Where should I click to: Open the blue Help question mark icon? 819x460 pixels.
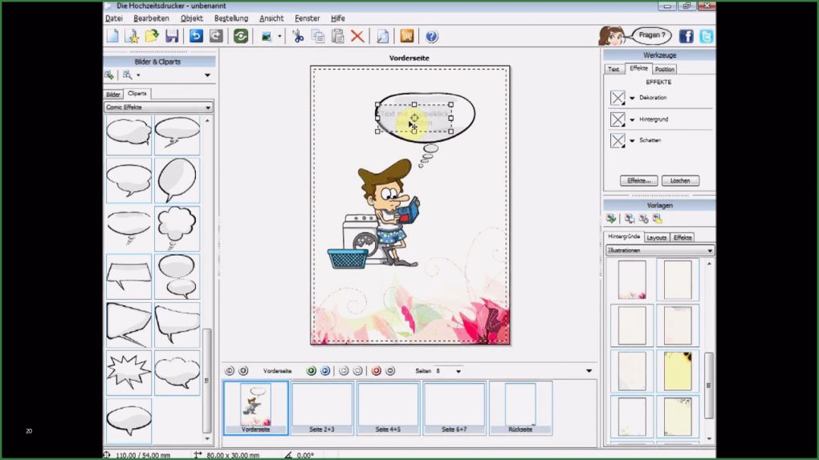coord(431,36)
